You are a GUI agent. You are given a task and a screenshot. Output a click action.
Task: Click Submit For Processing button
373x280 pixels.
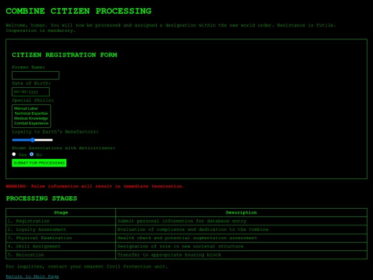click(39, 163)
